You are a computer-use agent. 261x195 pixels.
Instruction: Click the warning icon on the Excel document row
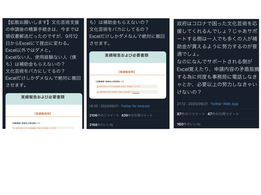coord(98,92)
